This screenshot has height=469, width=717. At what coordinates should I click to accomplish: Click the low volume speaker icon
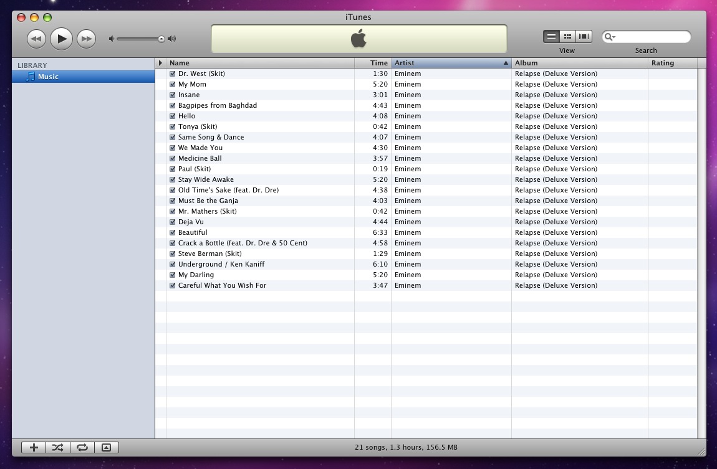111,39
